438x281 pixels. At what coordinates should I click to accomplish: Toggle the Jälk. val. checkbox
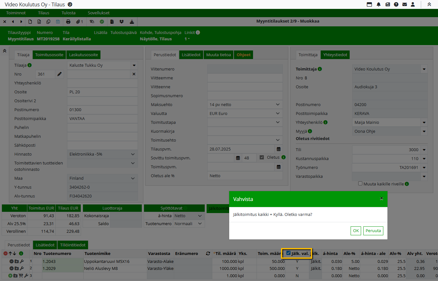point(288,253)
